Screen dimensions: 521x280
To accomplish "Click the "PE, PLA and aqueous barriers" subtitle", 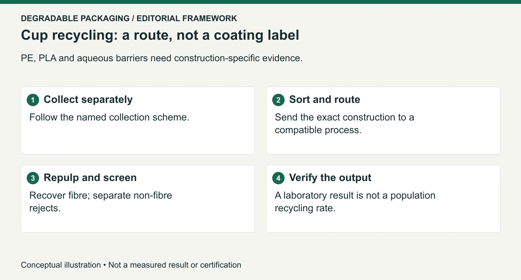I will tap(162, 58).
